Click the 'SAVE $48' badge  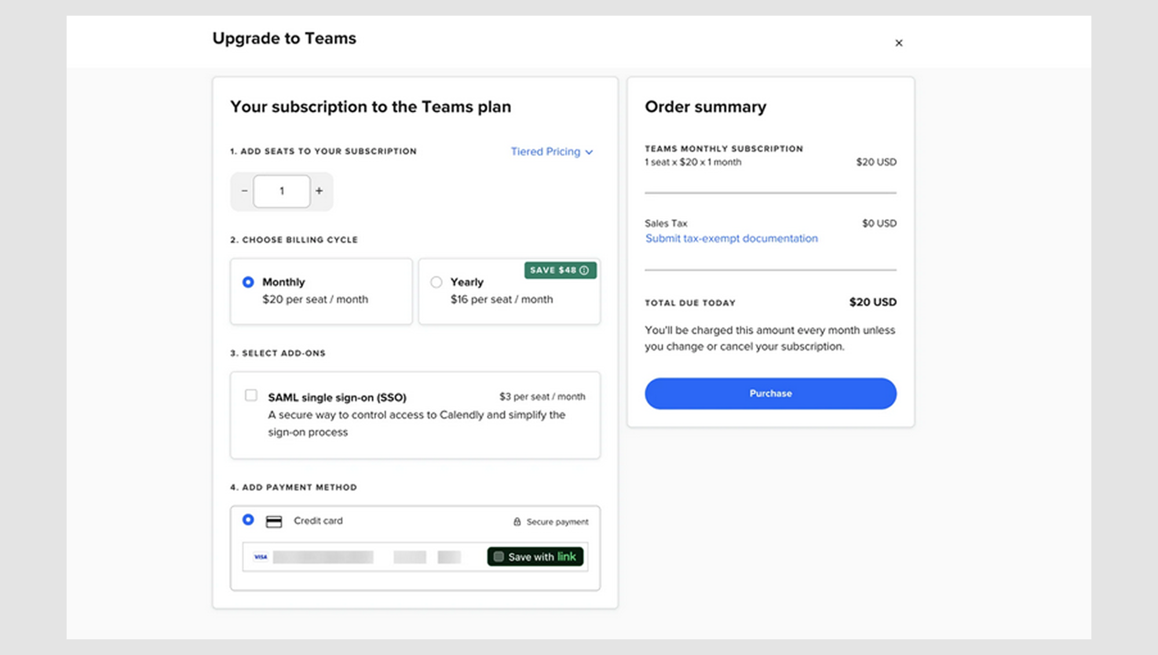[x=560, y=270]
